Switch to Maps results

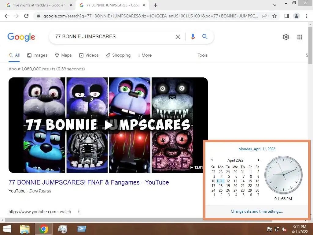coord(63,55)
